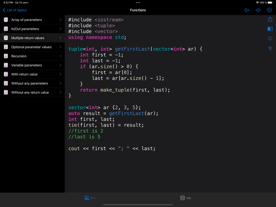Click the Functions title text
The image size is (276, 207).
(138, 10)
